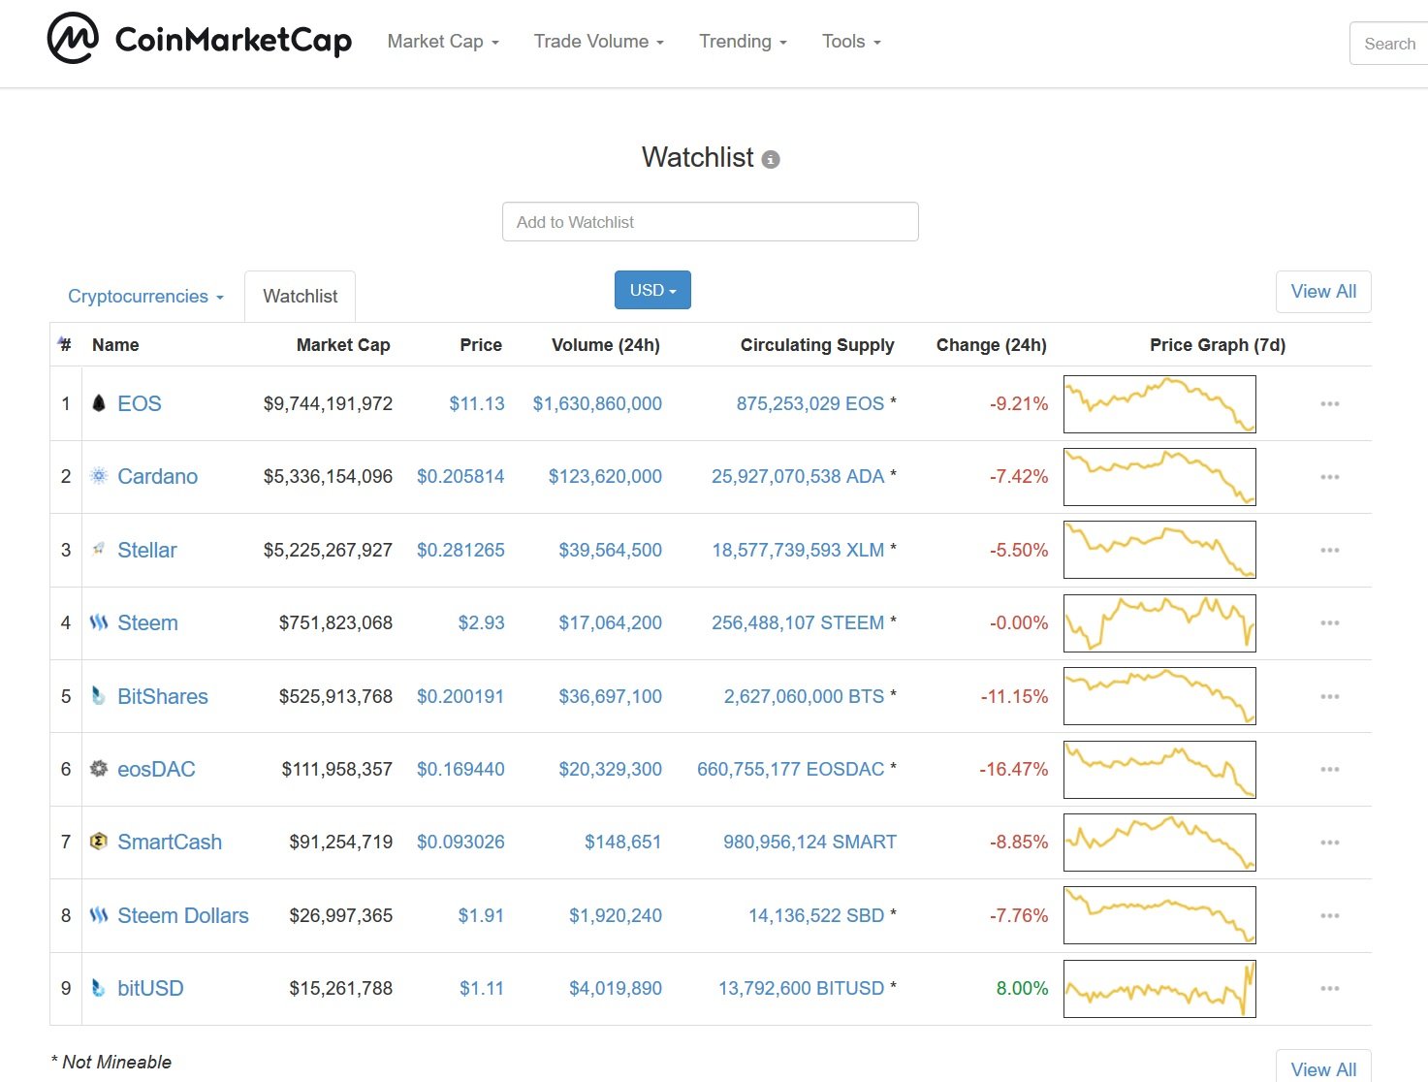Click the Search box in header
Image resolution: width=1428 pixels, height=1082 pixels.
[1388, 44]
